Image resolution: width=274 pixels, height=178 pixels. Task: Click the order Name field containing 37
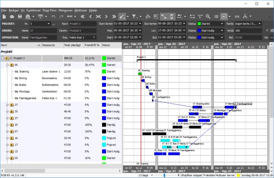pyautogui.click(x=43, y=31)
